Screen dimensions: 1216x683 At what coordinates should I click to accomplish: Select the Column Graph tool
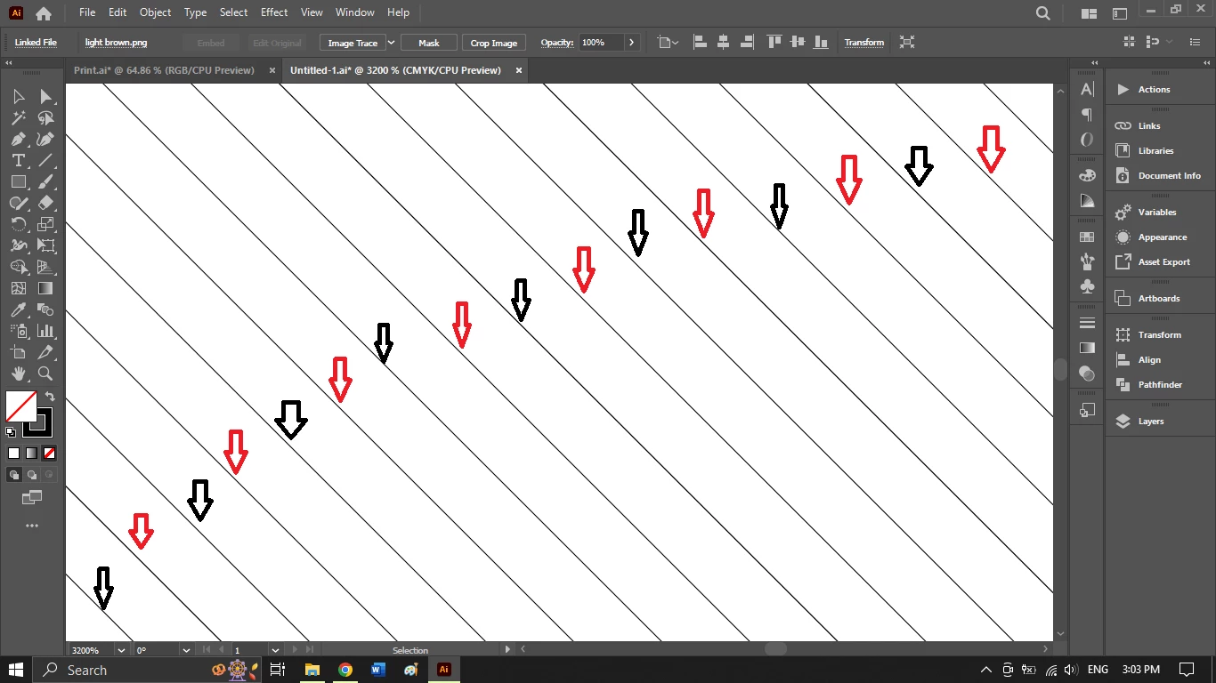coord(45,331)
